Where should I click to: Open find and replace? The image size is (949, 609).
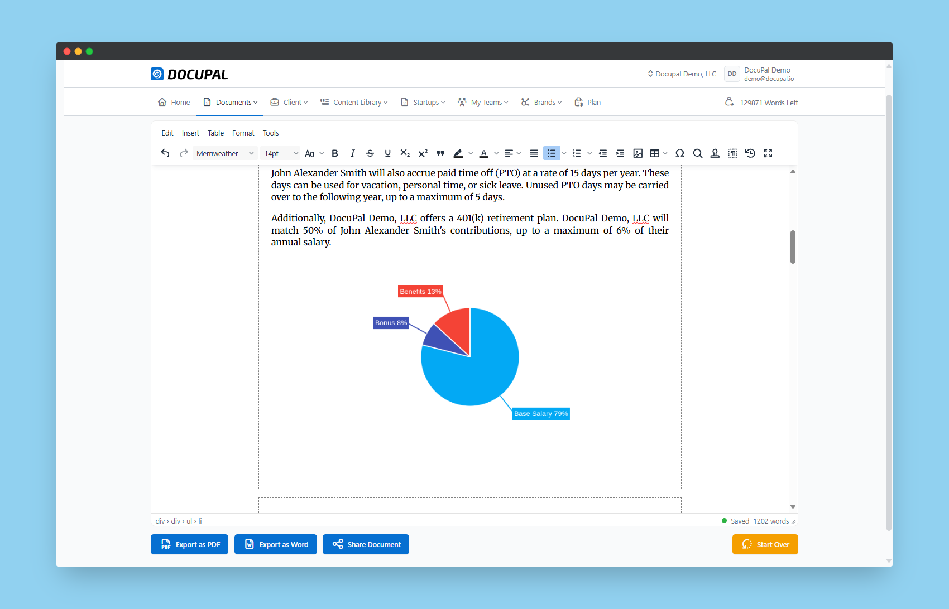(698, 153)
